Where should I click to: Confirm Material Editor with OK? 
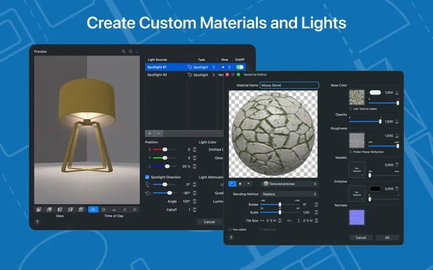tap(387, 238)
